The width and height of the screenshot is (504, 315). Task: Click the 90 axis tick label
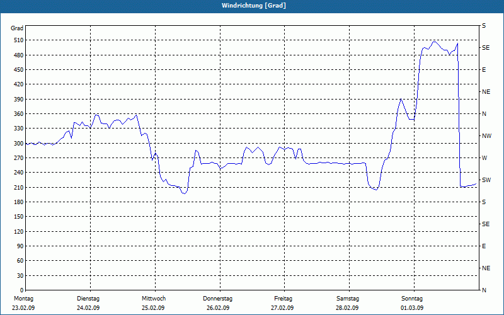pos(20,246)
